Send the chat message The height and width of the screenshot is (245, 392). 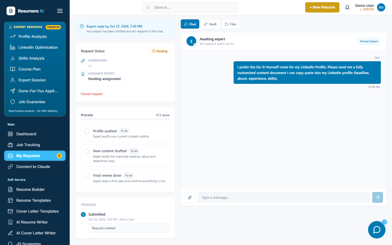click(x=378, y=197)
